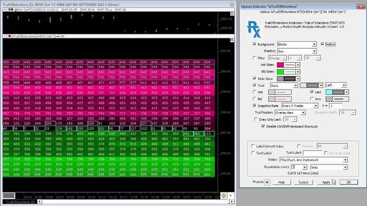This screenshot has width=367, height=206.
Task: Open the Shading dropdown
Action: click(297, 51)
